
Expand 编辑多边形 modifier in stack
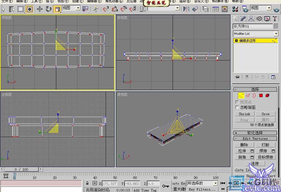click(x=236, y=41)
